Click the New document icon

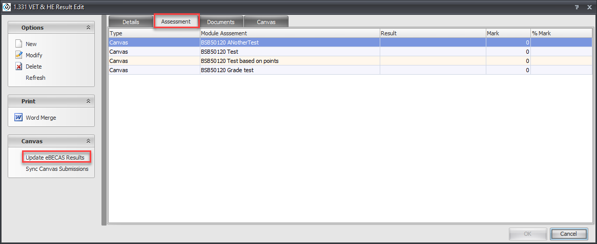[x=18, y=44]
